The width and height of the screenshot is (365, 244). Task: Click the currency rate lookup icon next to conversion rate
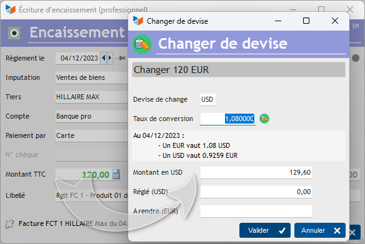pos(264,119)
